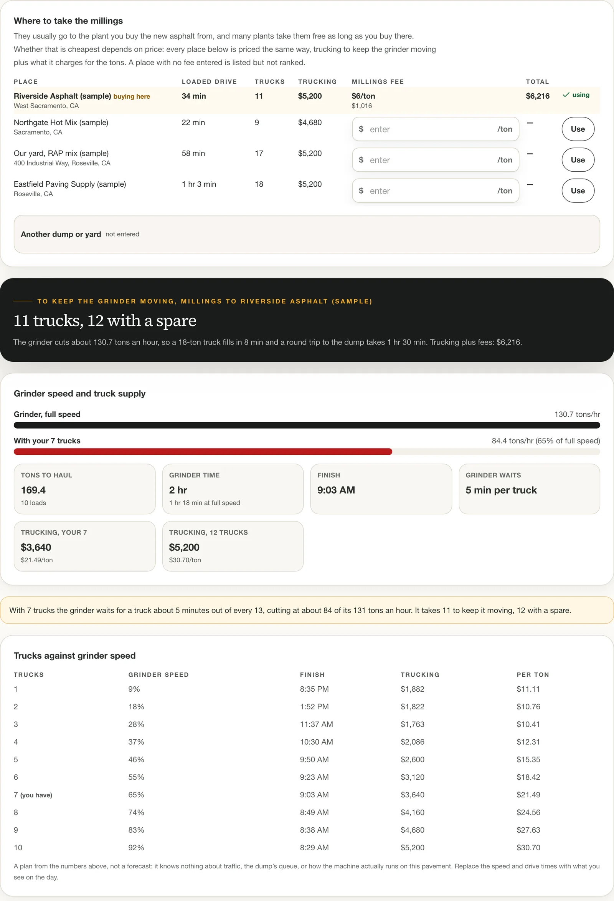Use Northgate Hot Mix as dump site
This screenshot has width=614, height=901.
(578, 129)
